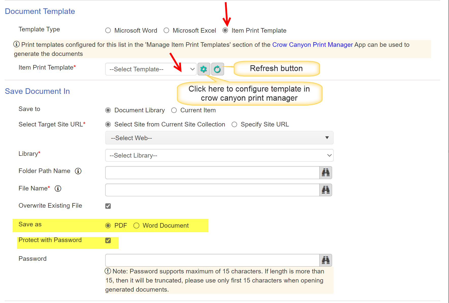Click info icon next to File Name
This screenshot has width=449, height=303.
(x=58, y=188)
